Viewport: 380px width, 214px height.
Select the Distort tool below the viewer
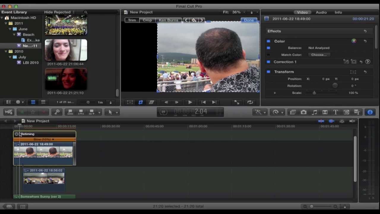coord(151,102)
